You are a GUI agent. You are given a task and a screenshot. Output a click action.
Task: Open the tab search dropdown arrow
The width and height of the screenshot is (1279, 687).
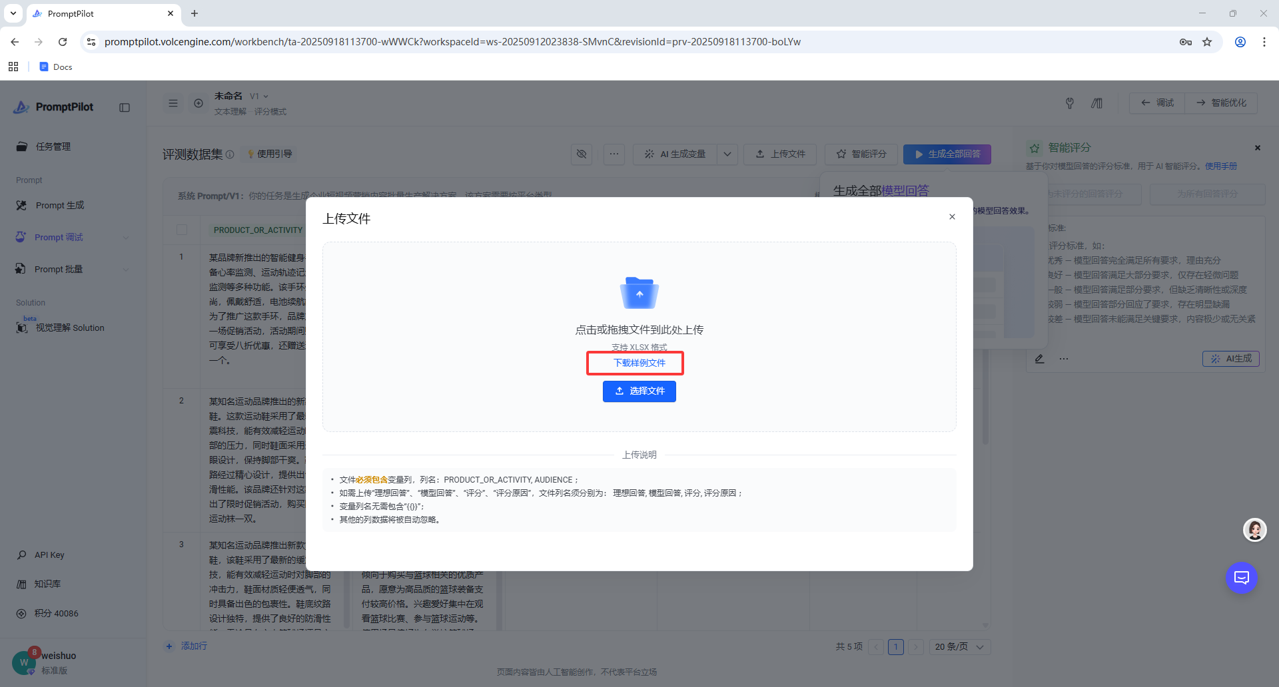tap(13, 13)
